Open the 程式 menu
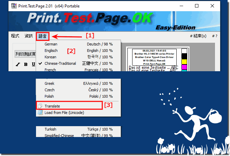 pyautogui.click(x=15, y=36)
